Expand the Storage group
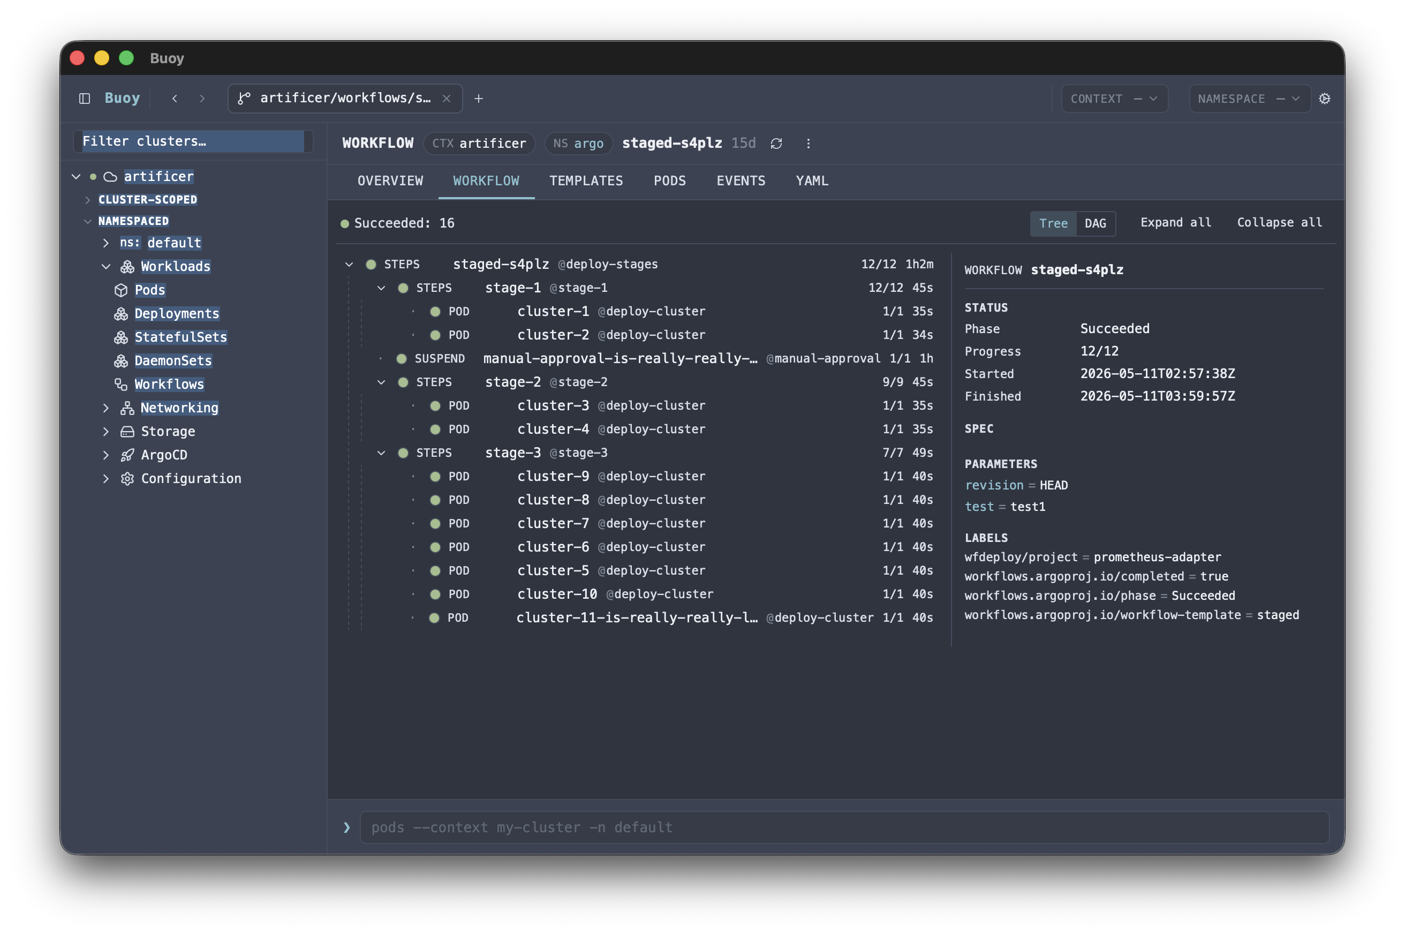The width and height of the screenshot is (1405, 934). (x=106, y=431)
